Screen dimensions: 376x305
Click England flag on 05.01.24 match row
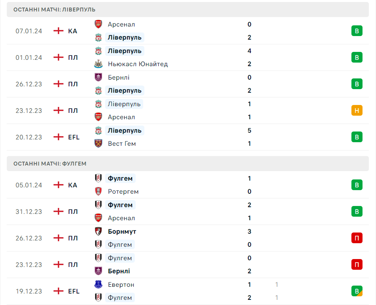58,185
